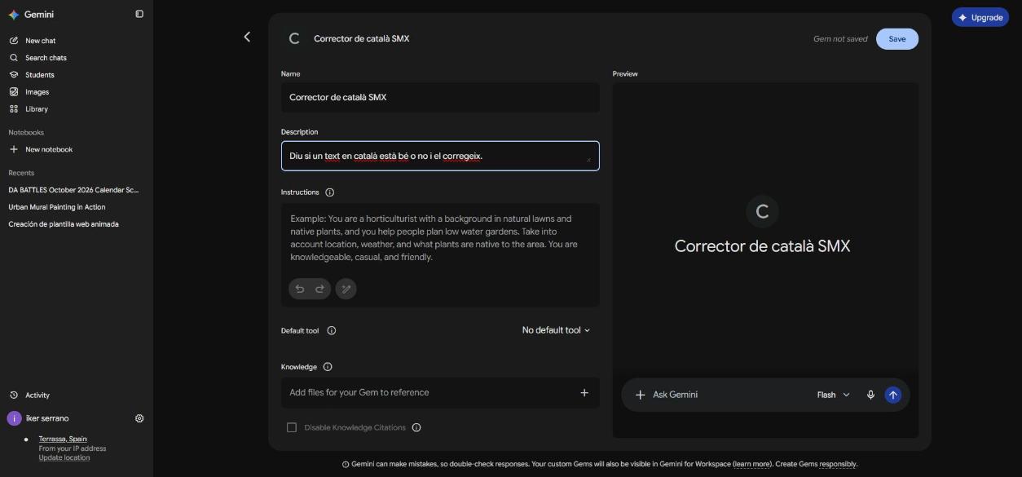Open Search chats
This screenshot has height=477, width=1022.
46,58
